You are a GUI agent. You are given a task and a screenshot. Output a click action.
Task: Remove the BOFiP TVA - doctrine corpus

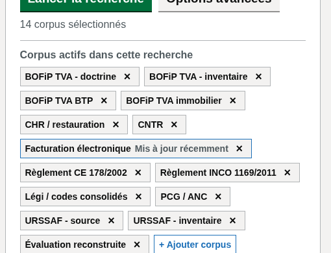pyautogui.click(x=127, y=77)
